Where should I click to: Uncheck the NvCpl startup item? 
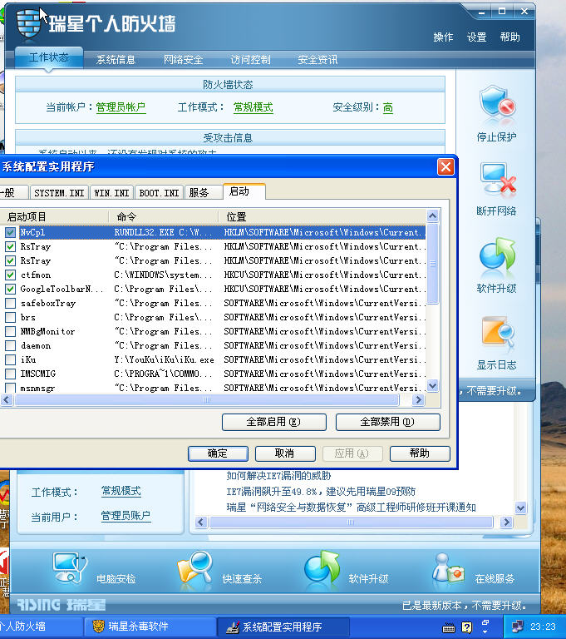point(11,232)
